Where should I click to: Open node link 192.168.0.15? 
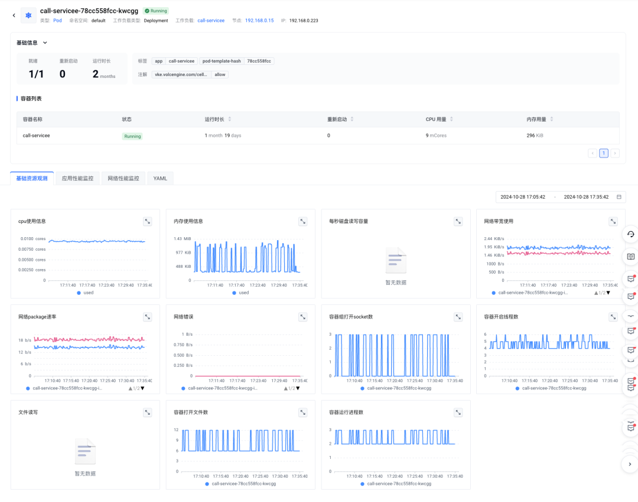pos(259,21)
